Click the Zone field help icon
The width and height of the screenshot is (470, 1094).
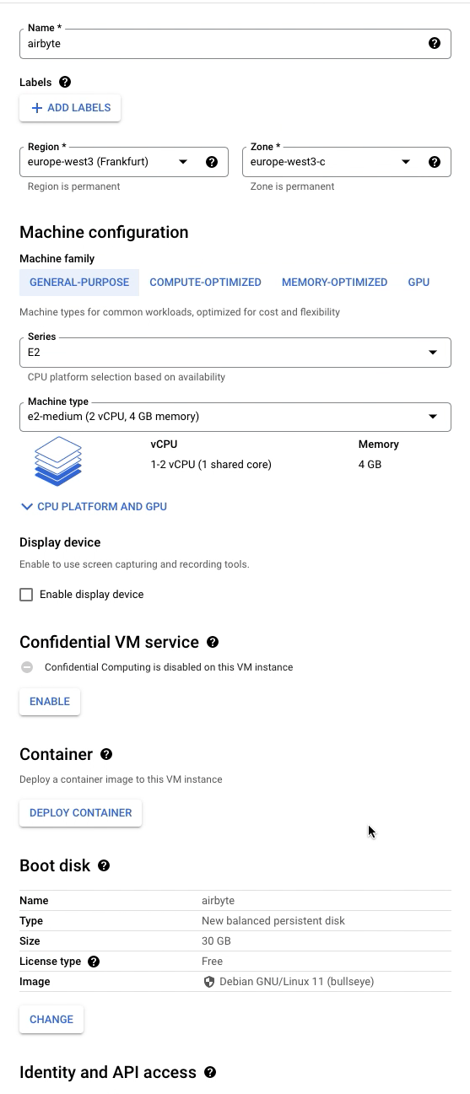coord(435,162)
